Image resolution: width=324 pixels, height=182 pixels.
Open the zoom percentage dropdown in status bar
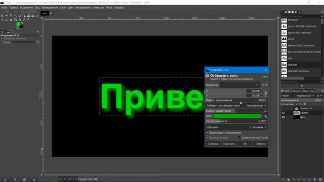[72, 179]
